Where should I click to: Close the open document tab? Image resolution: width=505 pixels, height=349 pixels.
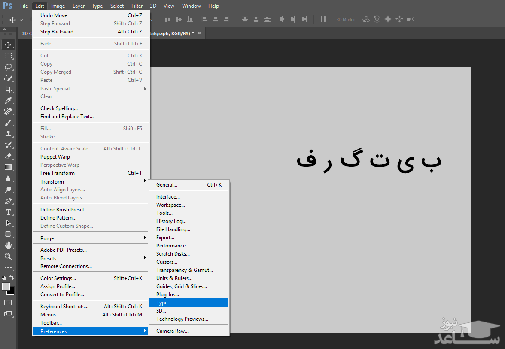(199, 33)
